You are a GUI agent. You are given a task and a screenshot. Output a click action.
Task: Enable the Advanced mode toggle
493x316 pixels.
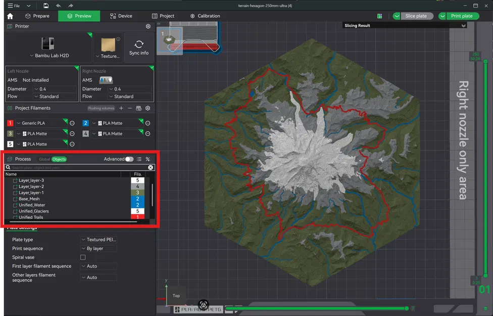click(x=130, y=159)
